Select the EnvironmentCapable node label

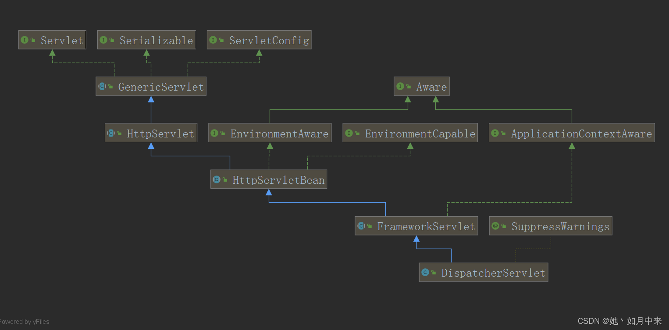(x=420, y=133)
